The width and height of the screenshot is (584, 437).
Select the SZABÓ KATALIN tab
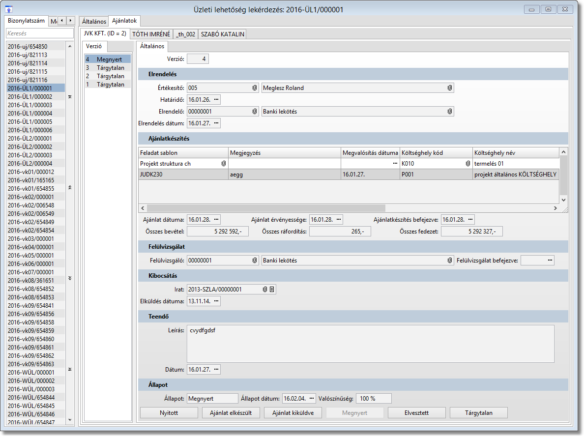[x=222, y=34]
